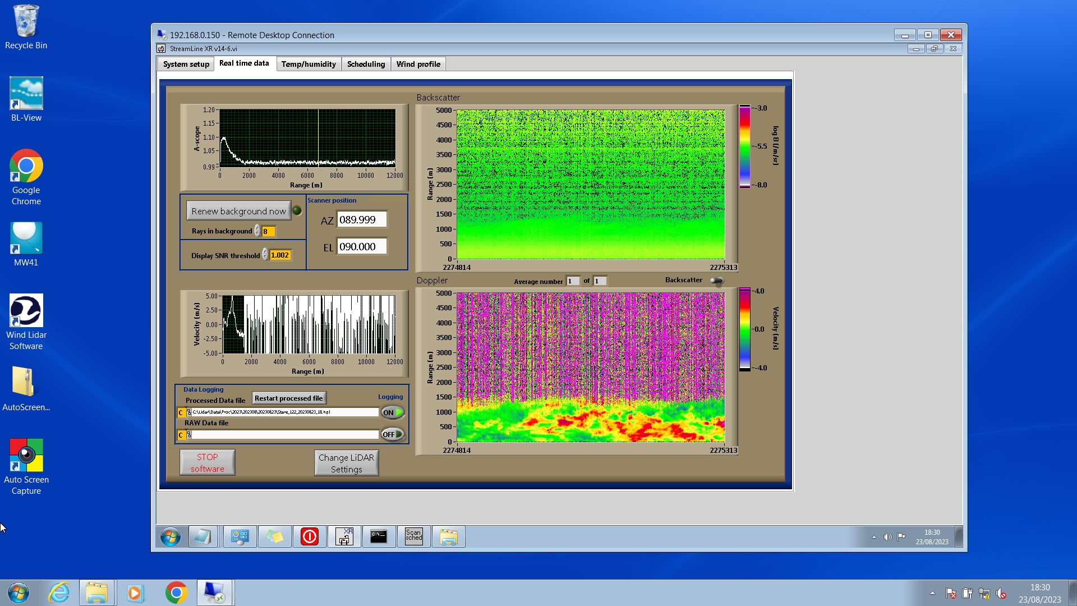Open processed data file path browse button
The height and width of the screenshot is (606, 1077).
pos(189,412)
